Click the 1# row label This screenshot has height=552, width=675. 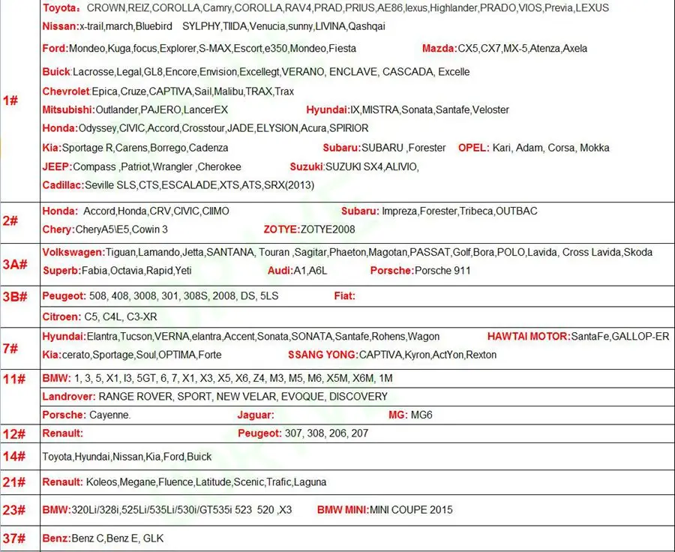pyautogui.click(x=10, y=100)
